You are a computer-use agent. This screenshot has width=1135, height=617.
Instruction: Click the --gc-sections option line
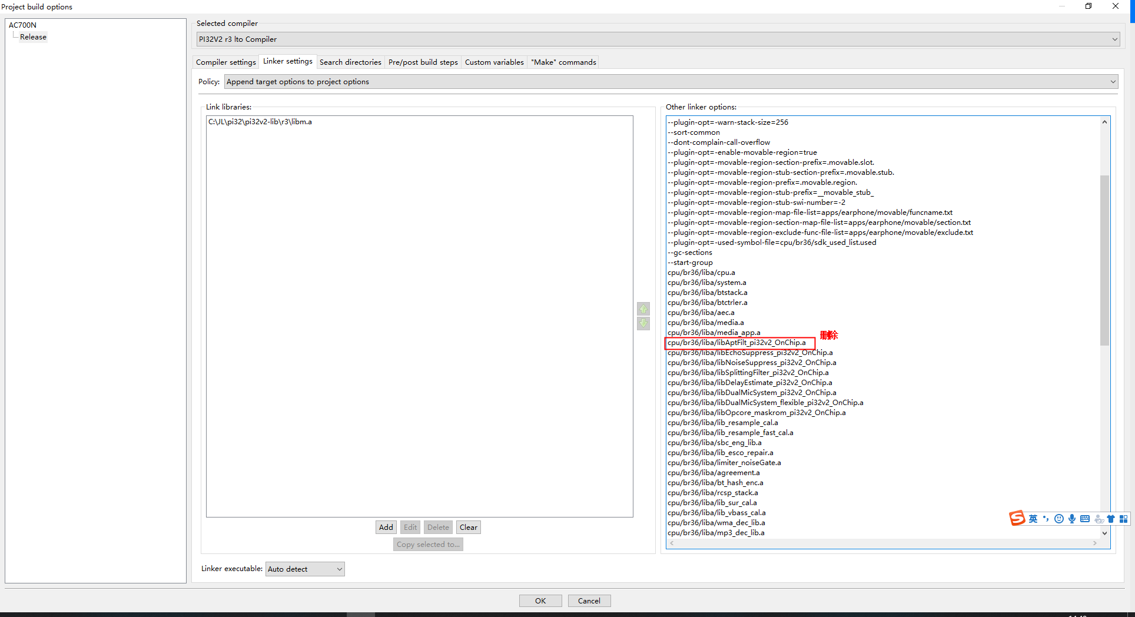(690, 253)
